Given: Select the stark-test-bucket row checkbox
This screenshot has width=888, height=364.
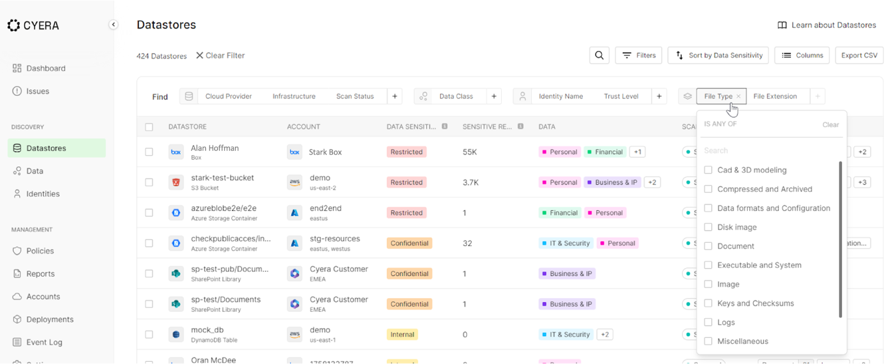Looking at the screenshot, I should [149, 182].
